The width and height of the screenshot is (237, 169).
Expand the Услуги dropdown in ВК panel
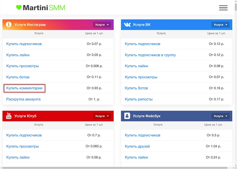(x=220, y=25)
